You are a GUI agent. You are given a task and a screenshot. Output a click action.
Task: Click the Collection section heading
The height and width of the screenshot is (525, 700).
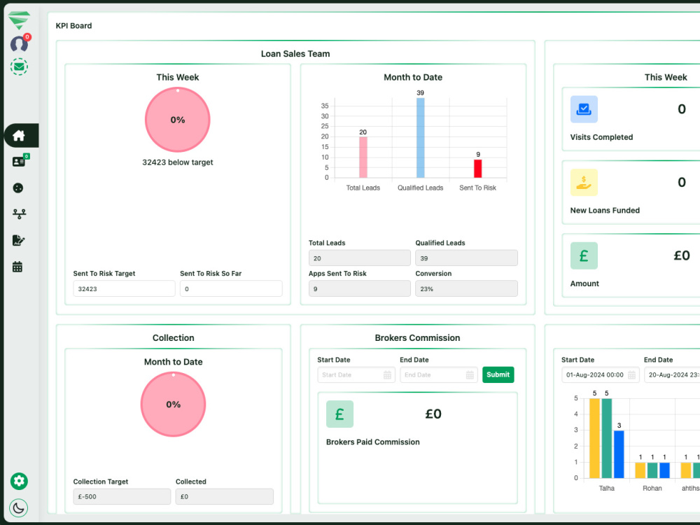[173, 338]
